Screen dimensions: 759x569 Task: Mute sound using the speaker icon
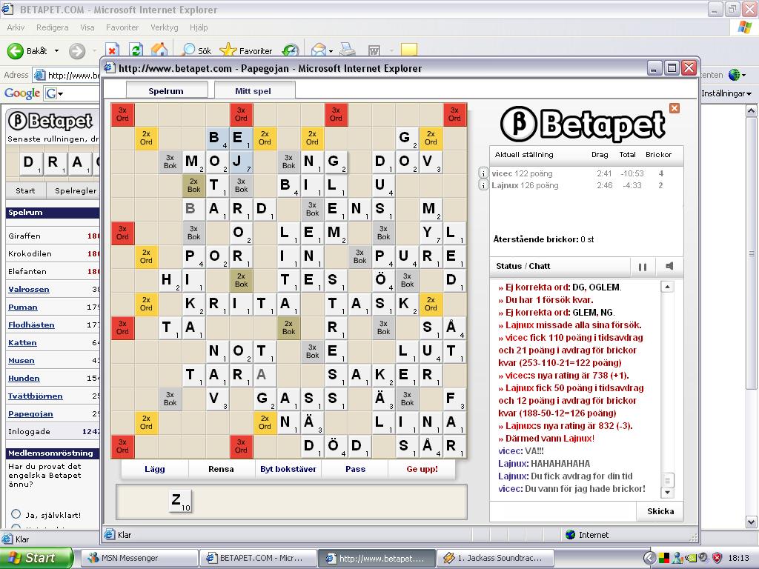[x=669, y=266]
